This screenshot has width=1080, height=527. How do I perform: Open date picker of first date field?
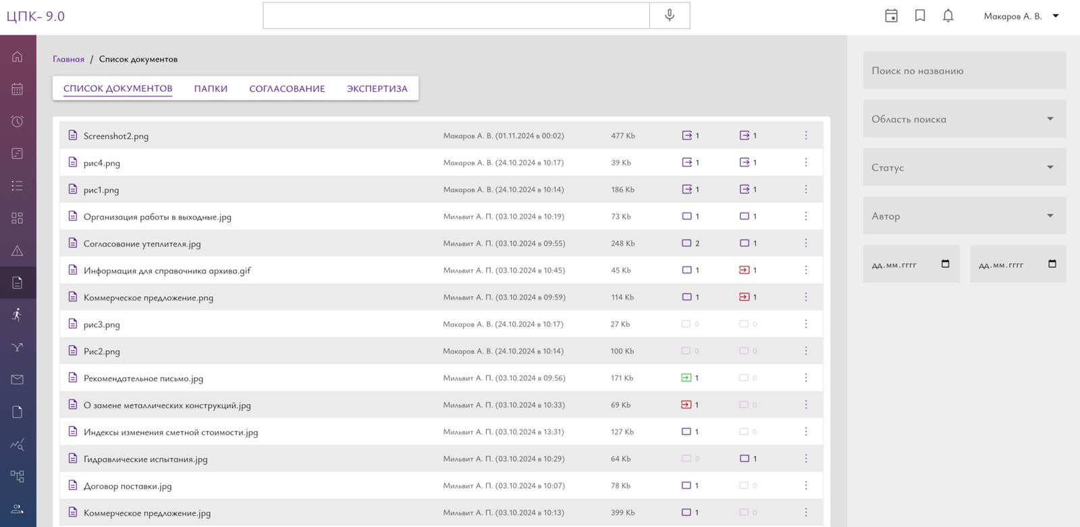[x=945, y=264]
